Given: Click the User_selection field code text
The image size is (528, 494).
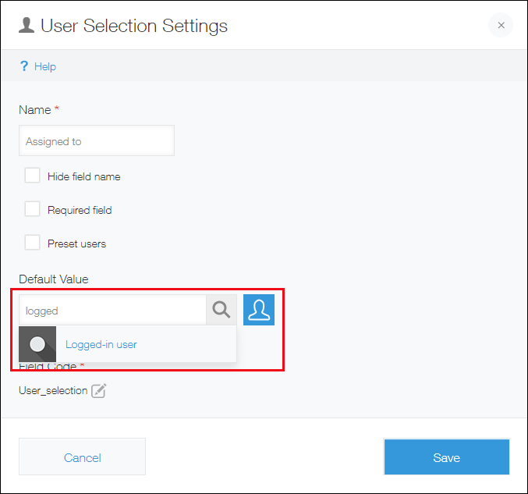Looking at the screenshot, I should [53, 390].
